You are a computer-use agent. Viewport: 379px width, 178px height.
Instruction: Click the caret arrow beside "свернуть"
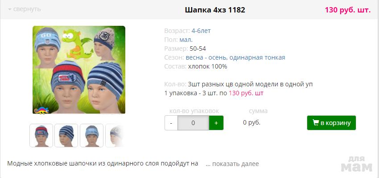10,9
